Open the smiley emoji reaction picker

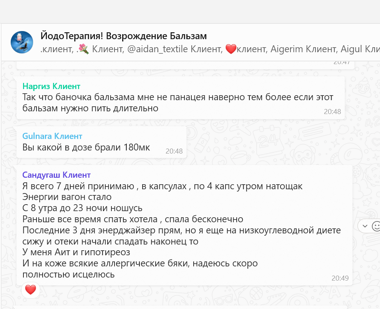(375, 226)
